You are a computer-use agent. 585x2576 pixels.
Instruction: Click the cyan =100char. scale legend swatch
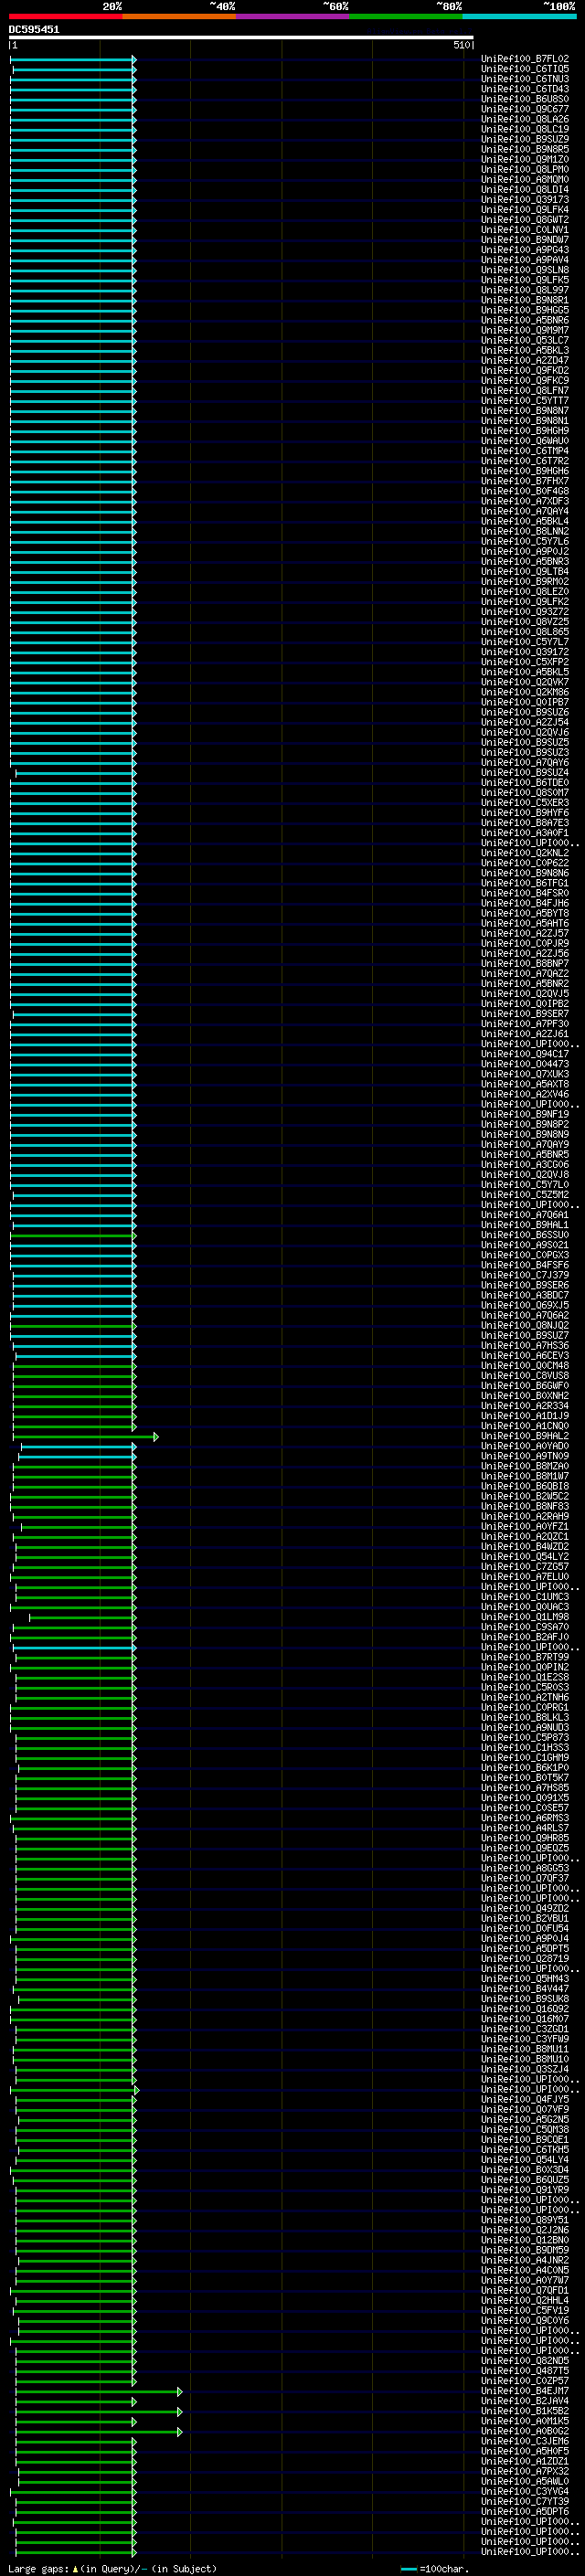click(x=408, y=2569)
